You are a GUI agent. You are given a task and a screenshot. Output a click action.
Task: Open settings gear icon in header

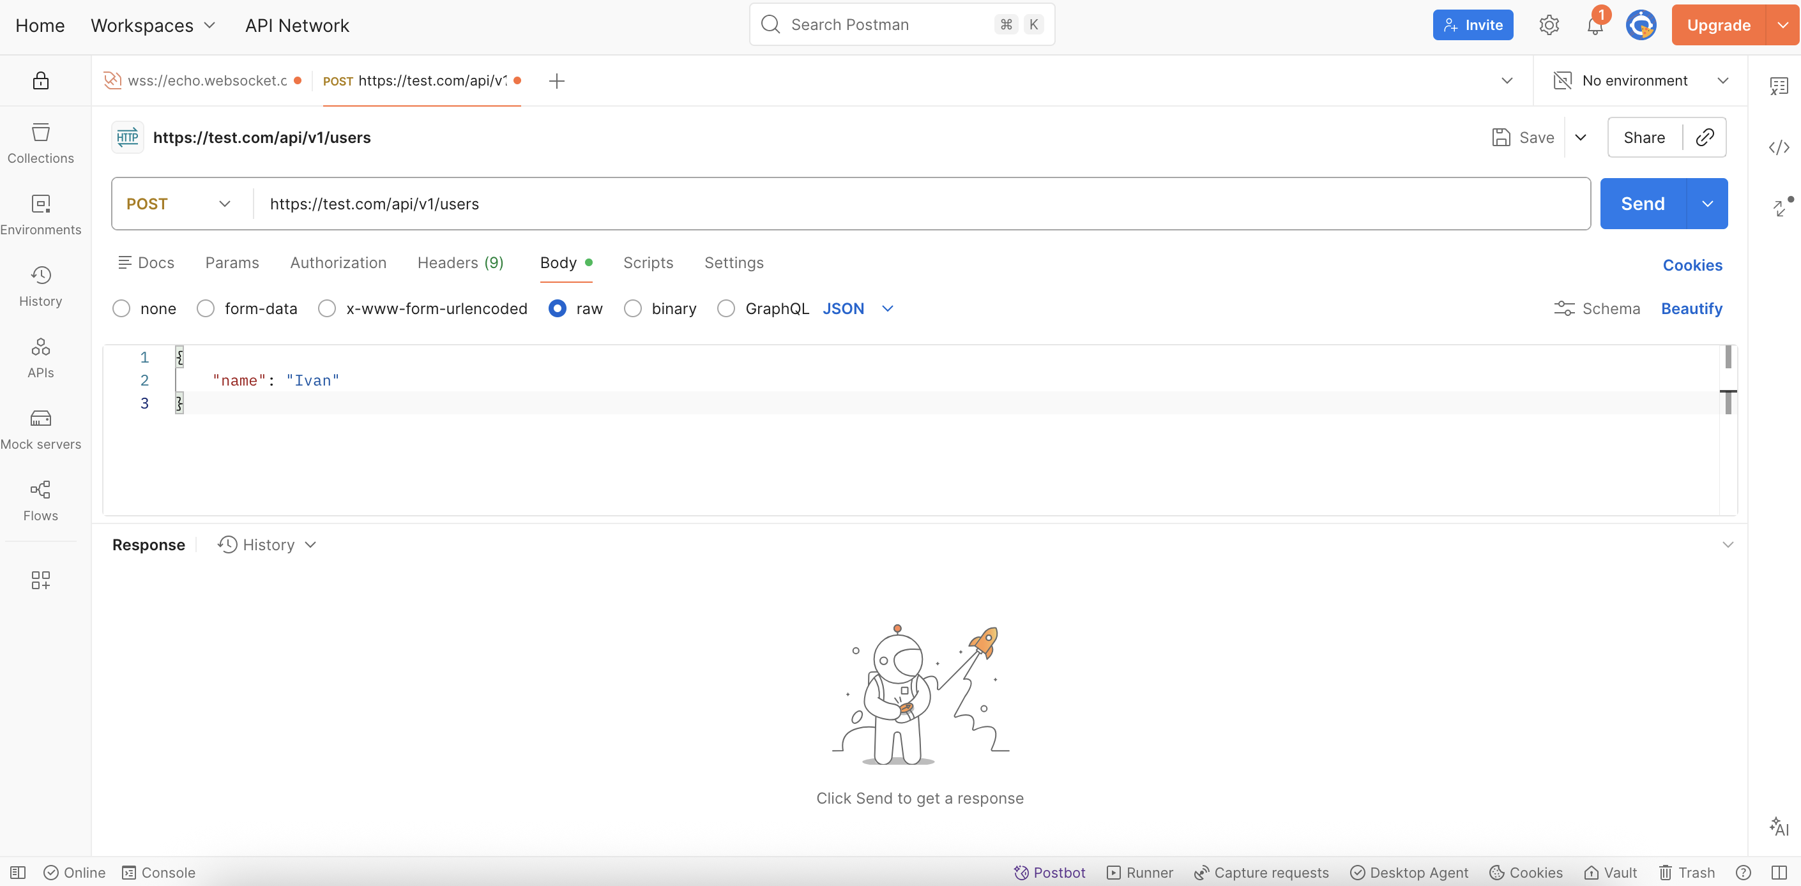click(x=1549, y=25)
